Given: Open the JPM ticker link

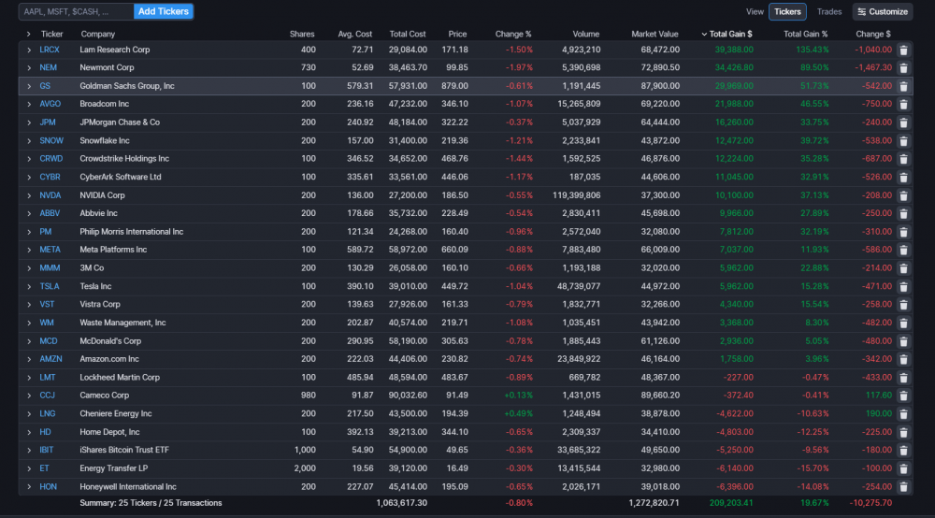Looking at the screenshot, I should [x=49, y=122].
